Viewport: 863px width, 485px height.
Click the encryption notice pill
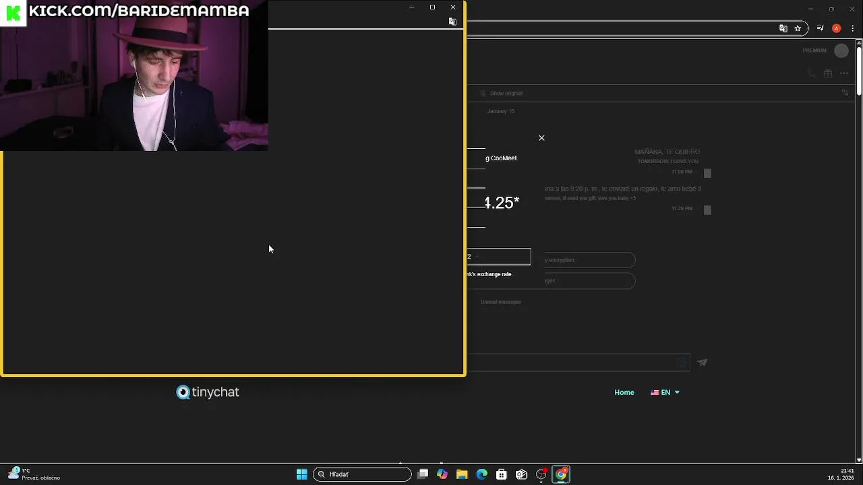590,260
